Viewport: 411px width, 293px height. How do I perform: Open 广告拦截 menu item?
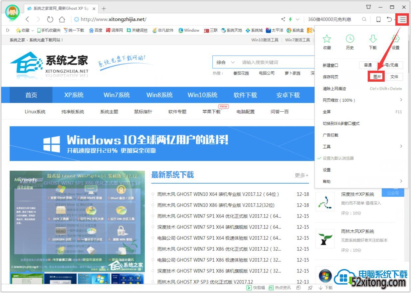click(x=361, y=135)
